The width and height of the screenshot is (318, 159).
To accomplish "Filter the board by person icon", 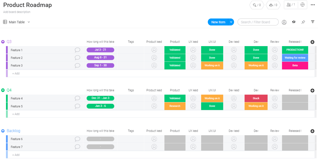I will (x=284, y=22).
